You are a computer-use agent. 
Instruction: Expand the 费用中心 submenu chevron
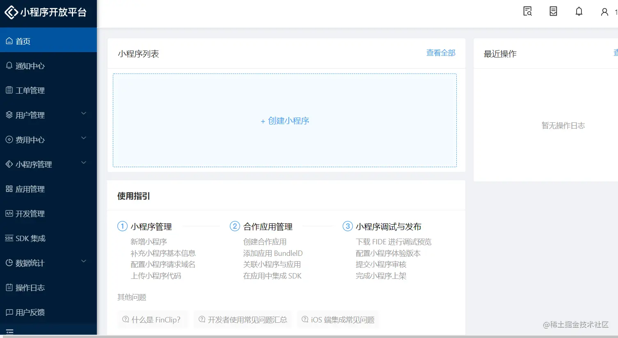[84, 138]
